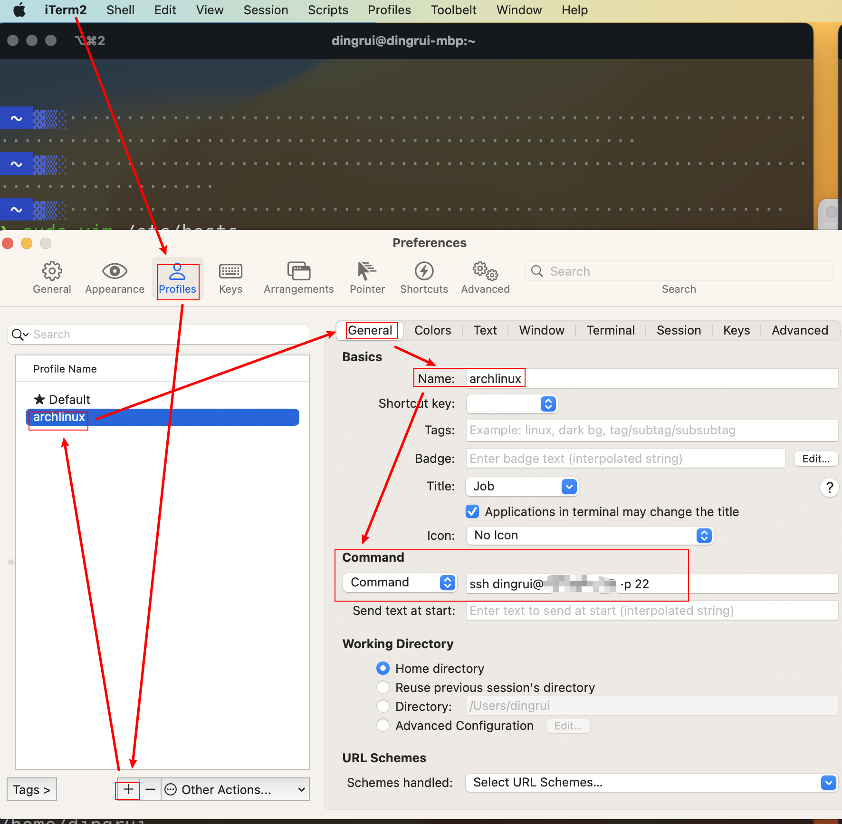Viewport: 842px width, 824px height.
Task: Click the plus button to add profile
Action: (128, 789)
